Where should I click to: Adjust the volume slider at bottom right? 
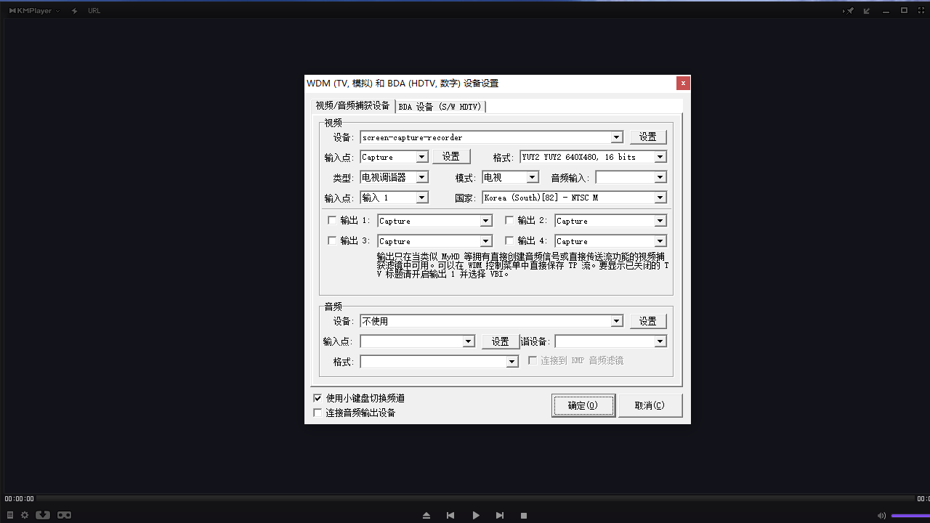tap(908, 515)
